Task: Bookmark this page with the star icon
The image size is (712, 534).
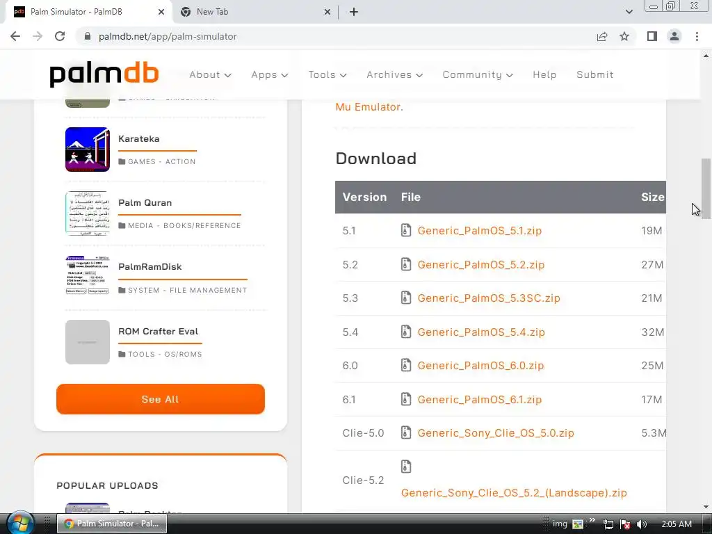Action: (624, 36)
